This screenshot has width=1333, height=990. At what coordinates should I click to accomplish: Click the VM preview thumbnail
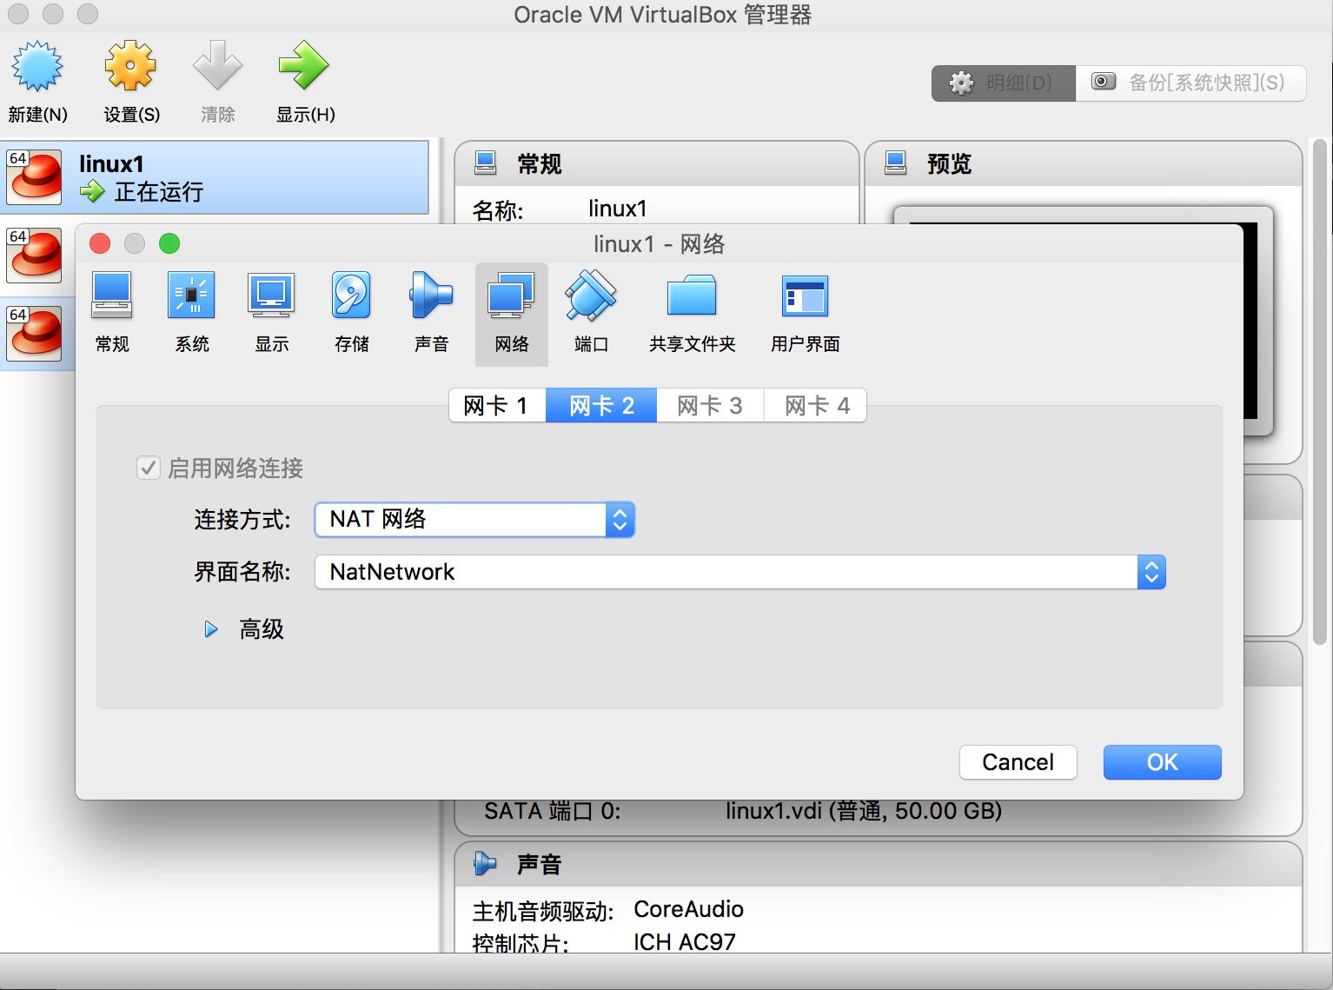coord(1258,320)
